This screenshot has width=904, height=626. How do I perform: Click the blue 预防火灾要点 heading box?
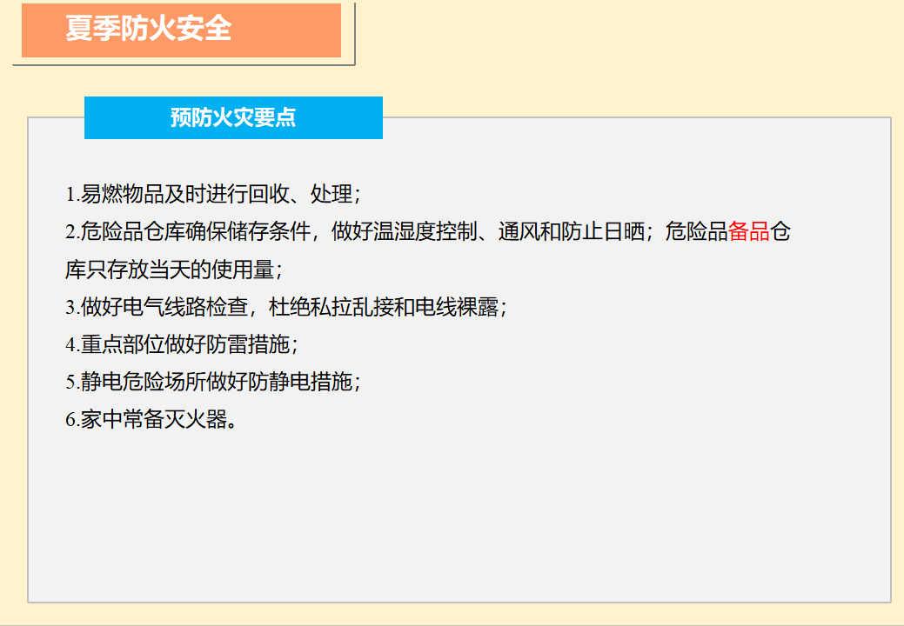coord(233,117)
